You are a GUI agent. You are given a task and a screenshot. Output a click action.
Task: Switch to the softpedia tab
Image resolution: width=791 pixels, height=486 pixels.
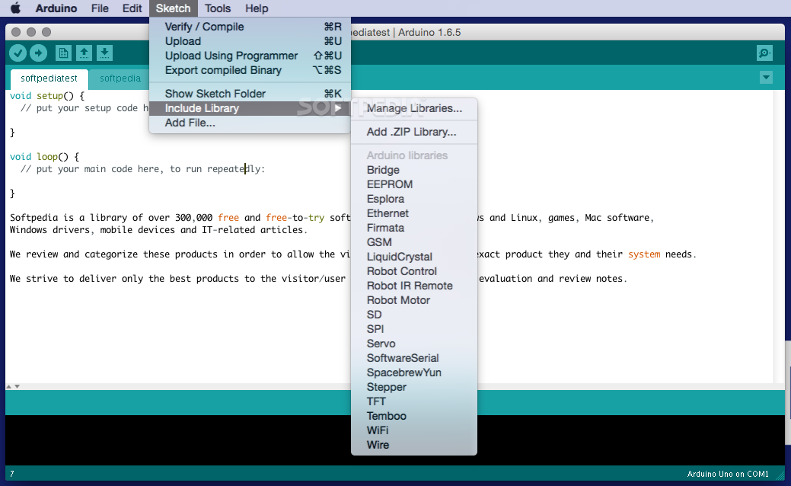point(120,78)
